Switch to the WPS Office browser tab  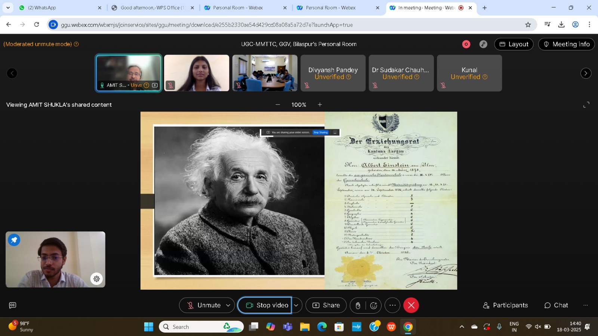(x=152, y=7)
